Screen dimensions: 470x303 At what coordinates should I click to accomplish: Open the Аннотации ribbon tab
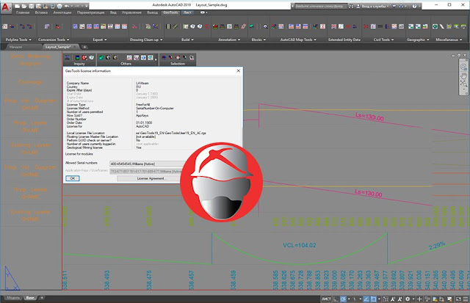[x=62, y=12]
